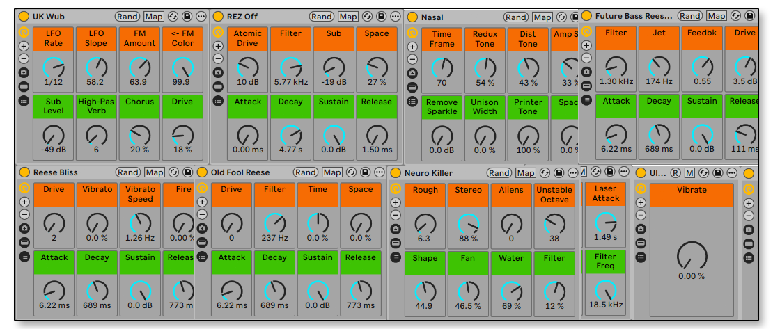
Task: Open macro variations camera icon in REZ Off rack
Action: [217, 72]
